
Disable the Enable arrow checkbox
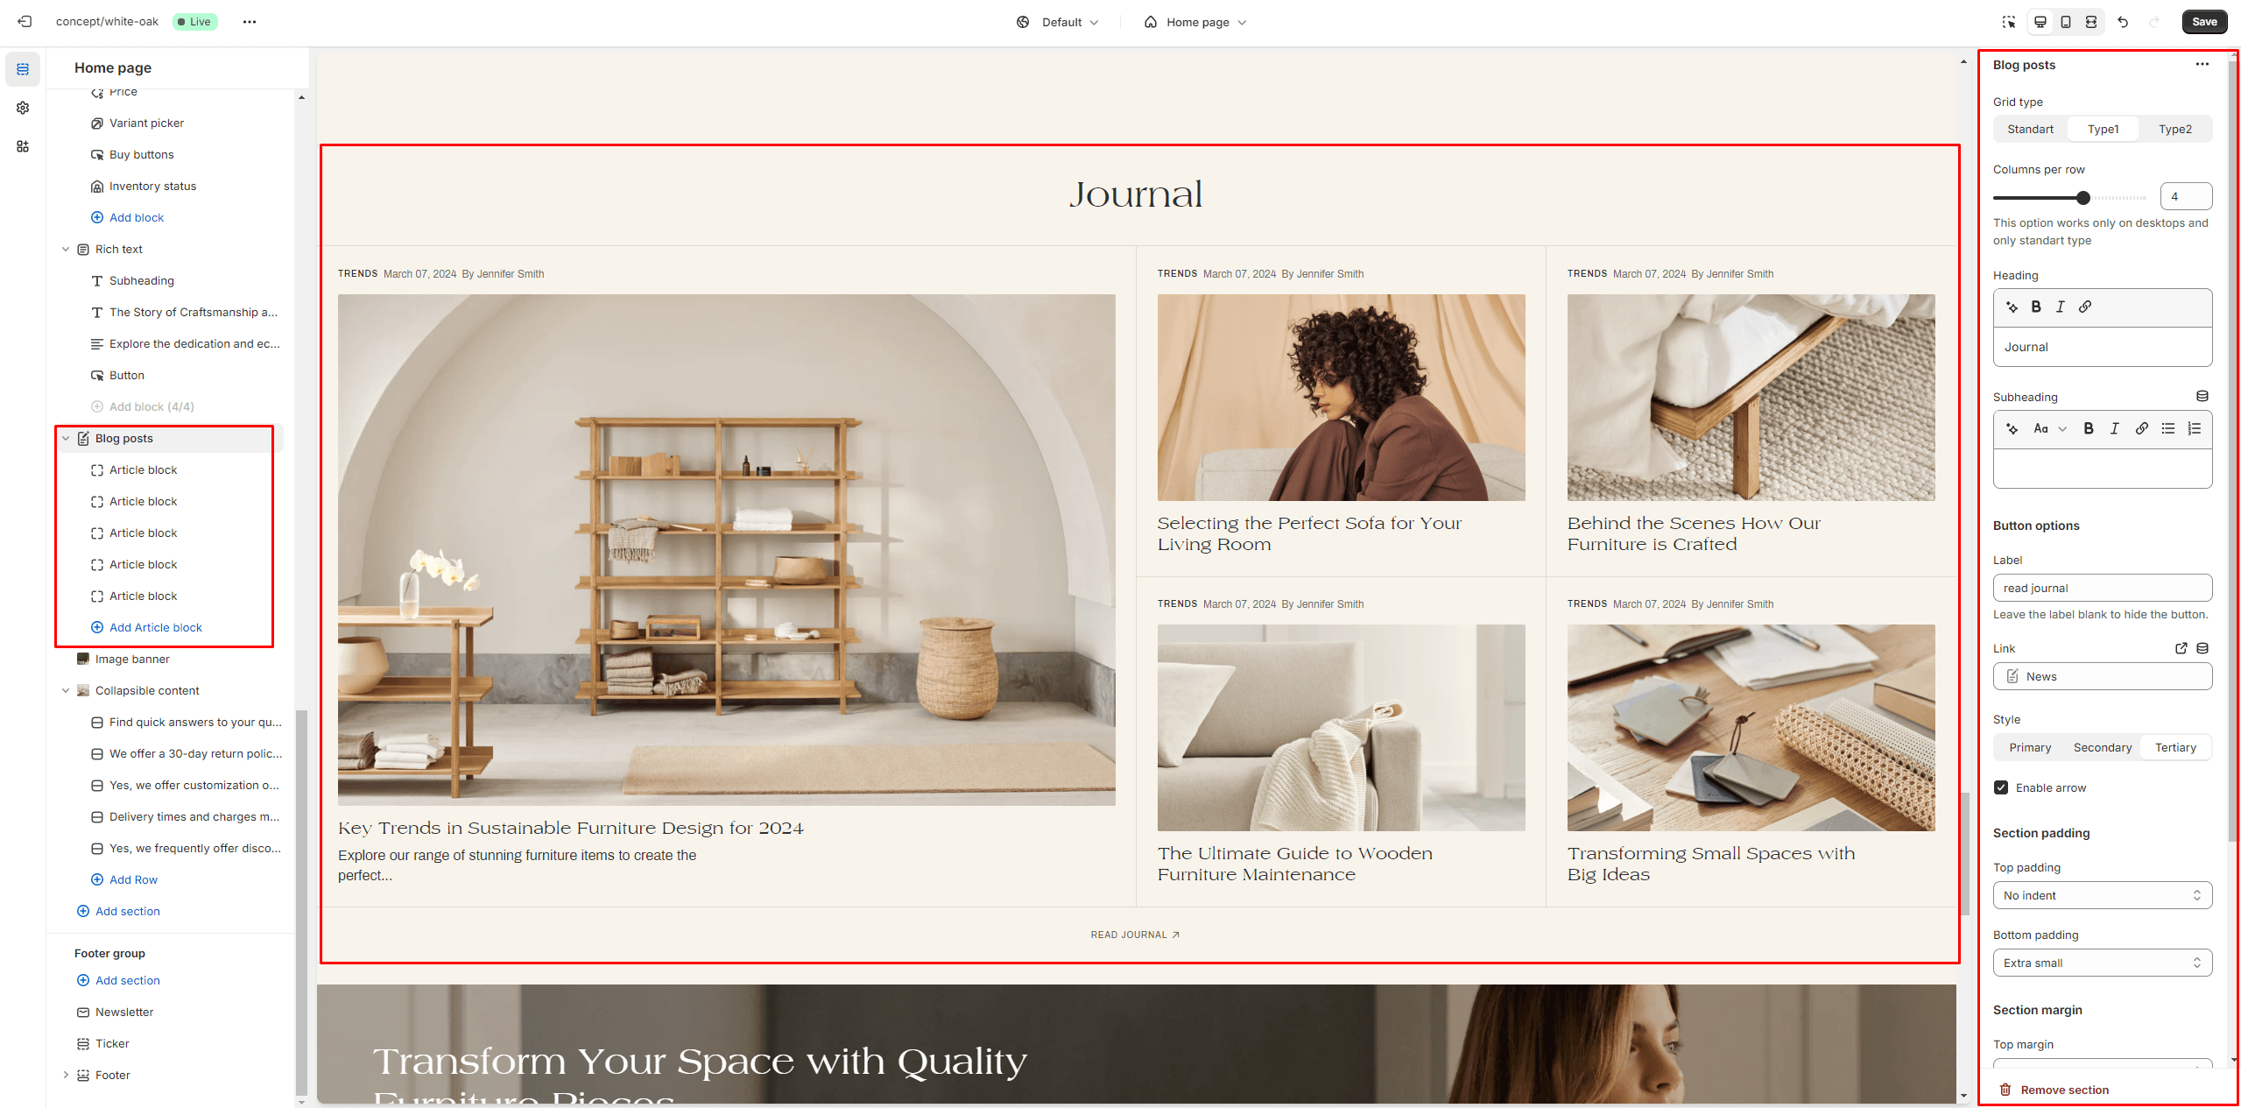pyautogui.click(x=2001, y=787)
